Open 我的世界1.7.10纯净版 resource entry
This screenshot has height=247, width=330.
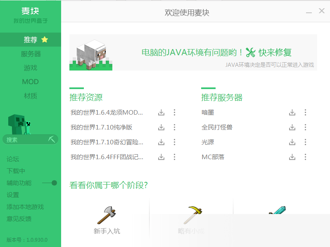tap(102, 127)
